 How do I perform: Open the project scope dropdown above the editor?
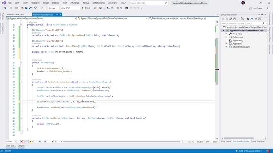pos(41,18)
